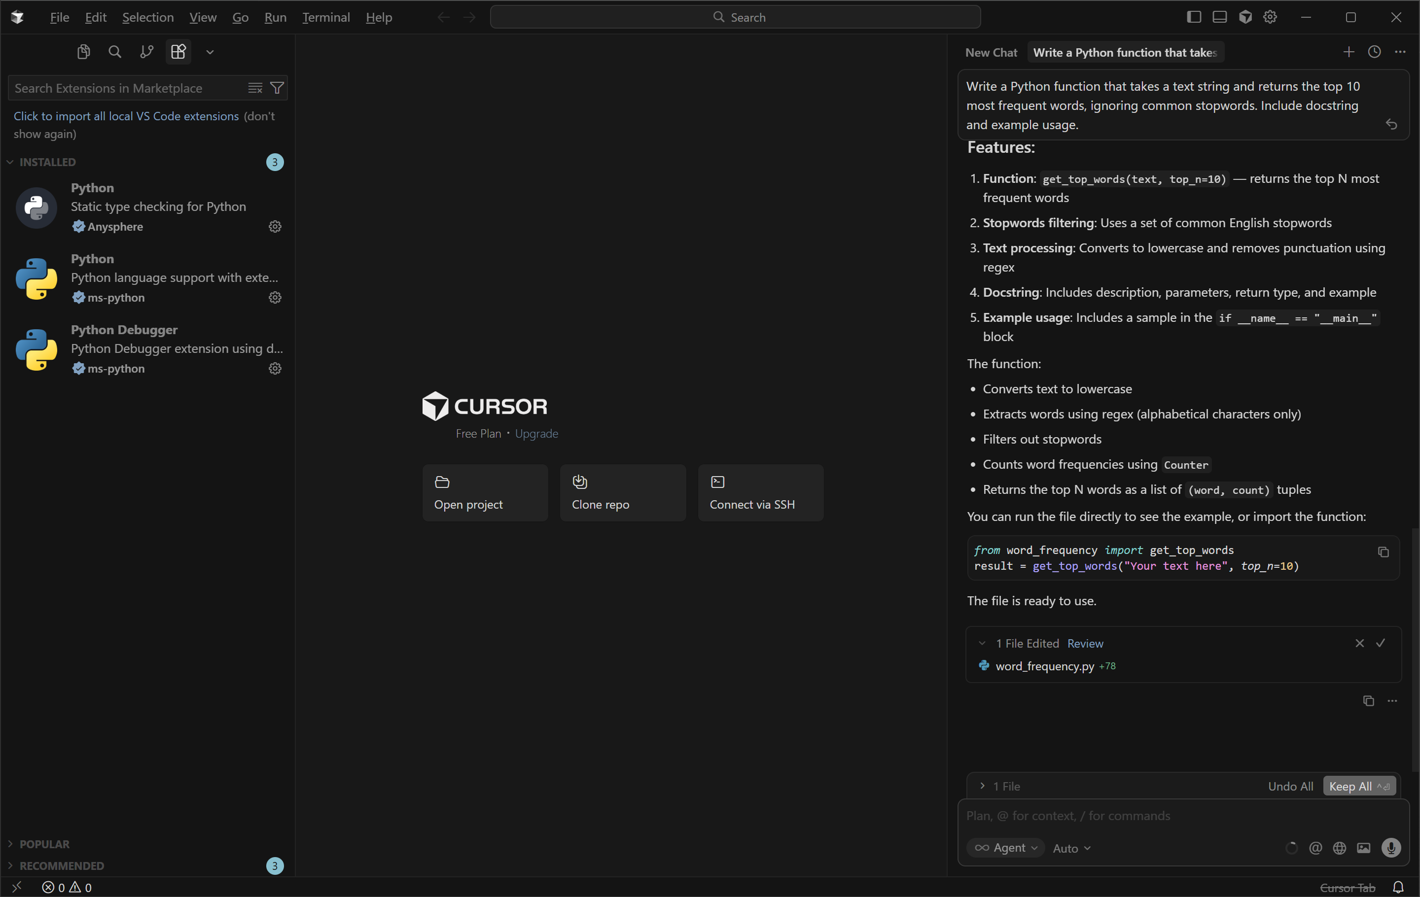
Task: Start a new chat with plus icon
Action: 1349,52
